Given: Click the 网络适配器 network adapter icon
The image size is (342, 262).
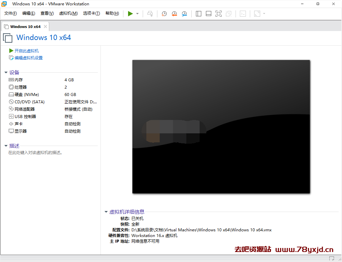Looking at the screenshot, I should pyautogui.click(x=11, y=109).
